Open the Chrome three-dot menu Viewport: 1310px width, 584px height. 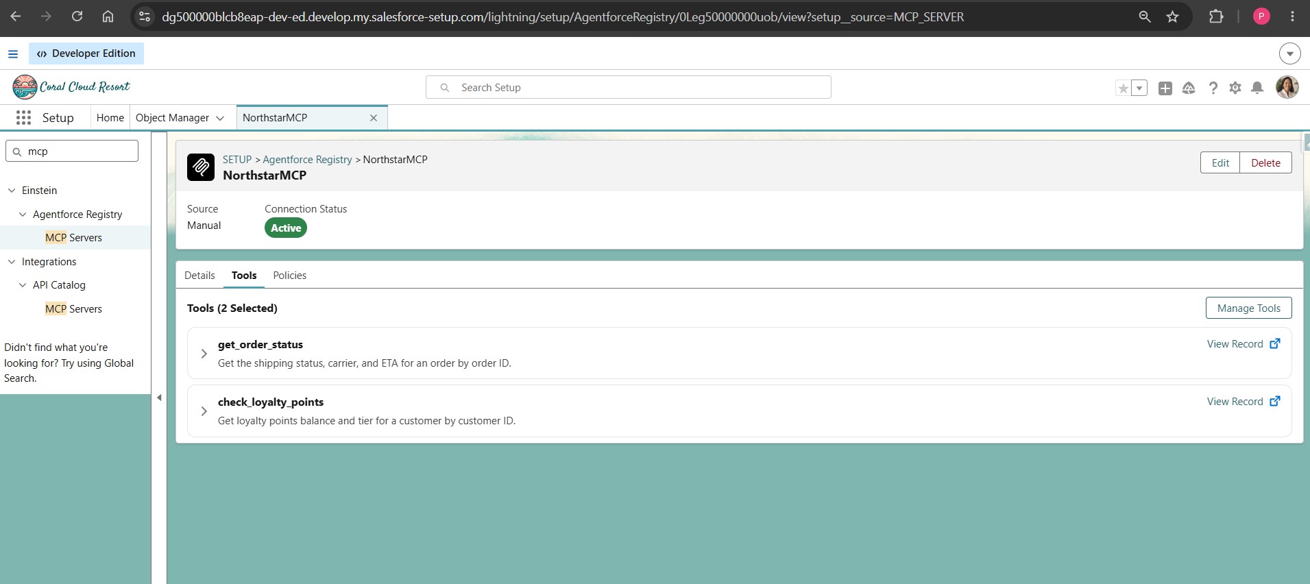point(1292,16)
